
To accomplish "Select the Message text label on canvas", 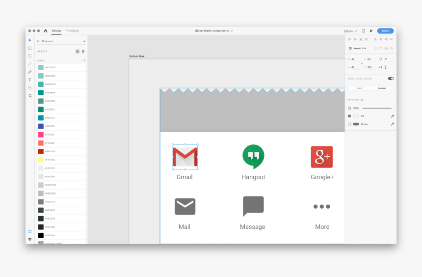I will coord(253,227).
